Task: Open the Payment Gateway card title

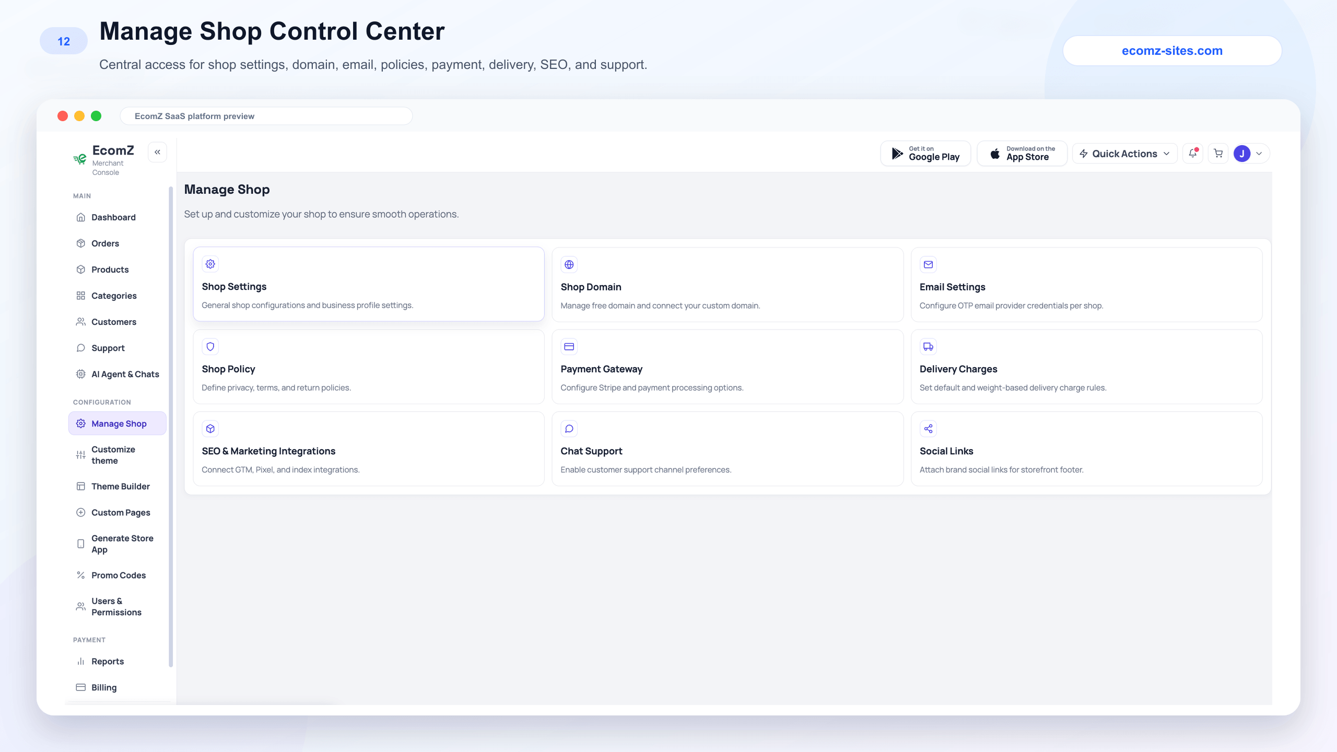Action: tap(601, 369)
